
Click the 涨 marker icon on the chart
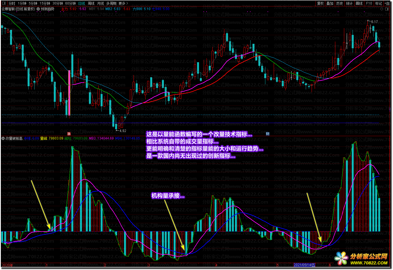coord(69,134)
